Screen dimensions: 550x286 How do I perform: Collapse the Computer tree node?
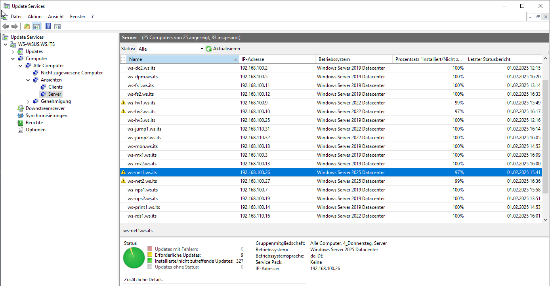coord(13,59)
